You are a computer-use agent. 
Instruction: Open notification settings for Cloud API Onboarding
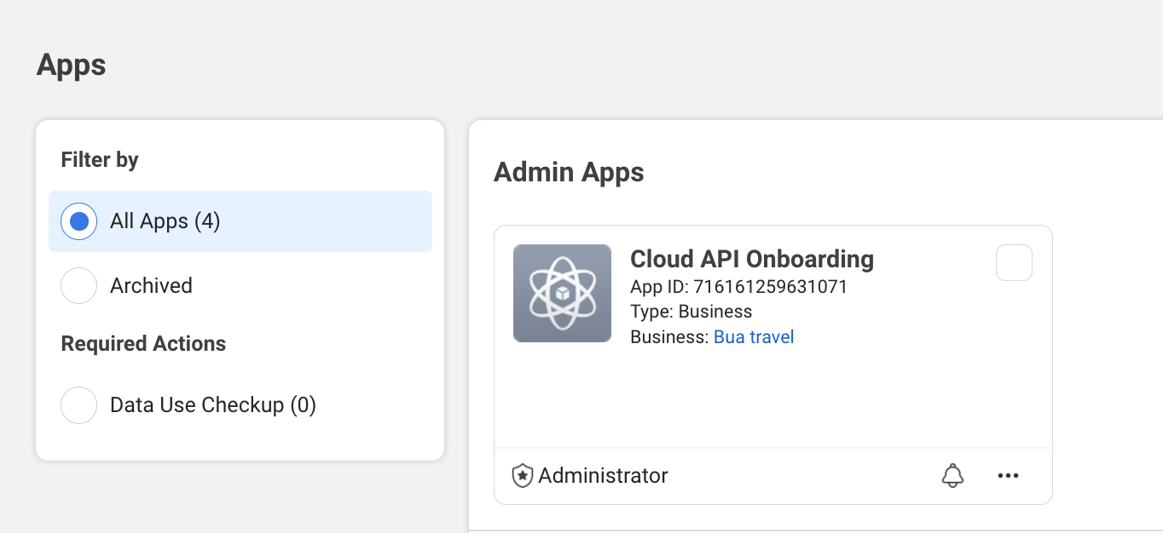[x=952, y=476]
